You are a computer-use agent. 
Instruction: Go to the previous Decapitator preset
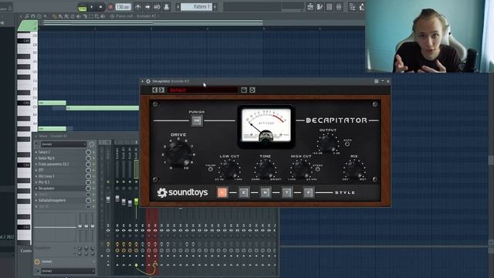point(154,90)
